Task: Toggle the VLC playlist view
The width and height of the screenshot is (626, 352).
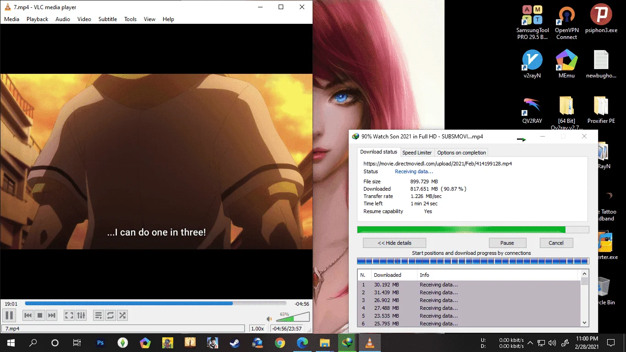Action: pos(99,315)
